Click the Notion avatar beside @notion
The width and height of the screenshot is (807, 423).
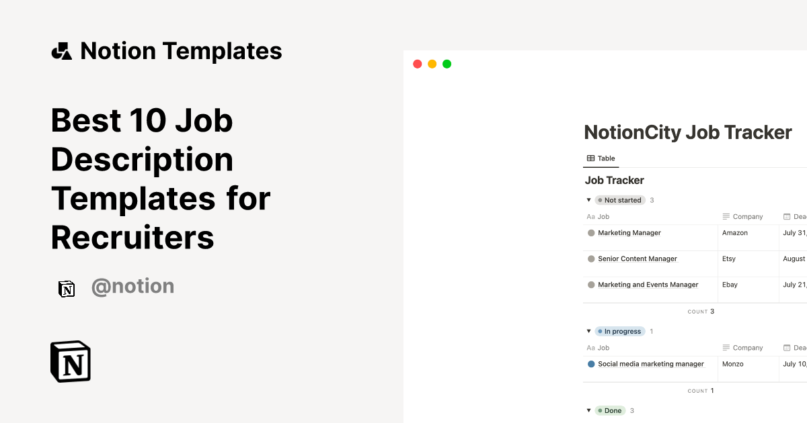pyautogui.click(x=67, y=287)
